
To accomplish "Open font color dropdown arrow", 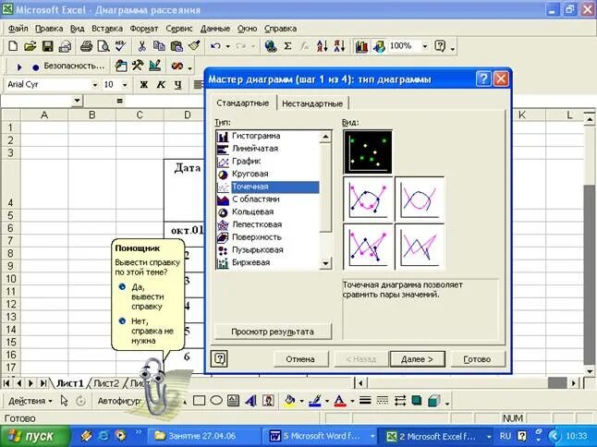I will pyautogui.click(x=352, y=401).
